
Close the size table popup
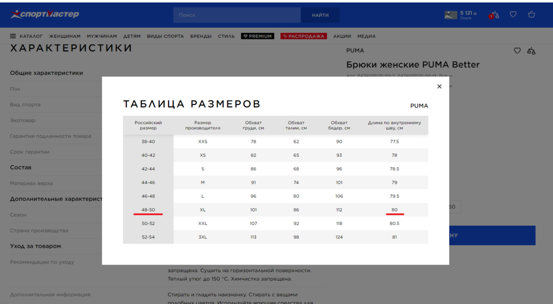tap(439, 87)
